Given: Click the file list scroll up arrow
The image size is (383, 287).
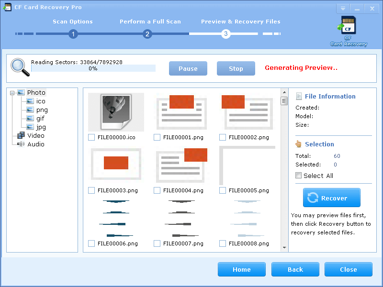Looking at the screenshot, I should tap(284, 92).
